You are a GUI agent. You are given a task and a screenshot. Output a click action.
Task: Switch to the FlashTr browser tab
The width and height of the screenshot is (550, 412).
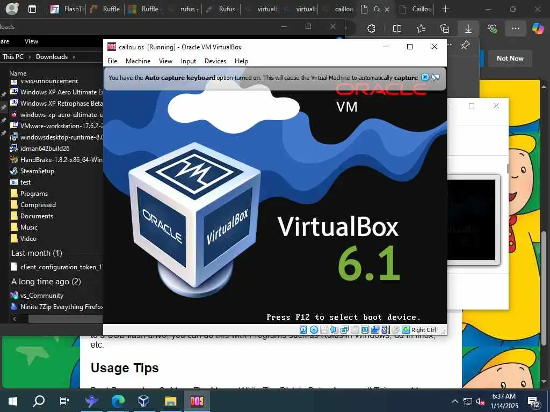(x=66, y=9)
